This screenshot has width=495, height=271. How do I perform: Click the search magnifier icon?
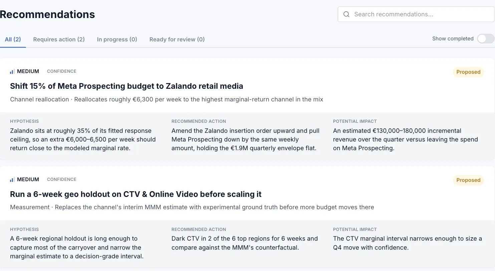coord(346,14)
